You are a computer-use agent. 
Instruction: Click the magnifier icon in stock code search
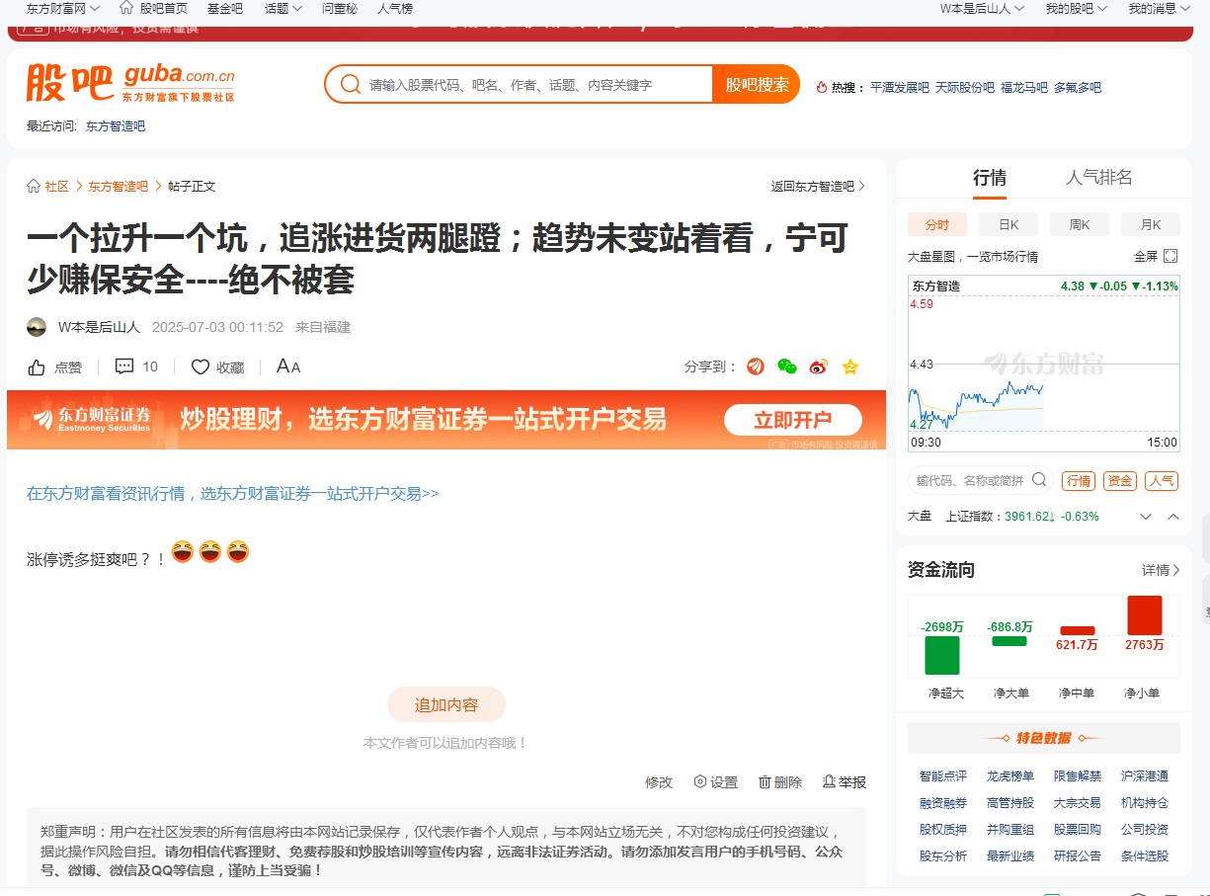click(x=1039, y=480)
